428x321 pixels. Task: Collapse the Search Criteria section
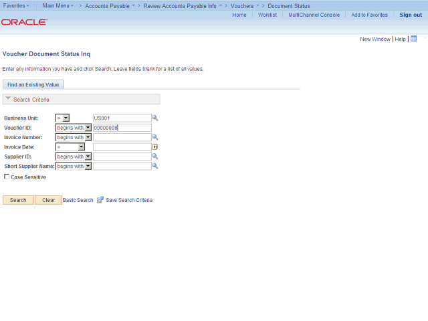click(8, 98)
